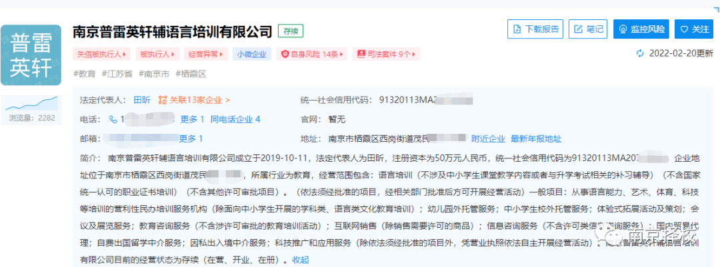Screen dimensions: 720x267
Task: Open 最新年报地址 link
Action: tap(536, 138)
